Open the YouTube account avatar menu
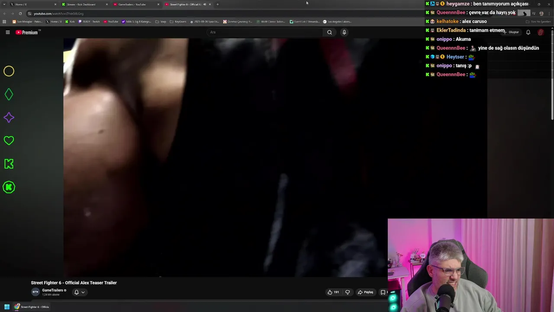 click(541, 32)
